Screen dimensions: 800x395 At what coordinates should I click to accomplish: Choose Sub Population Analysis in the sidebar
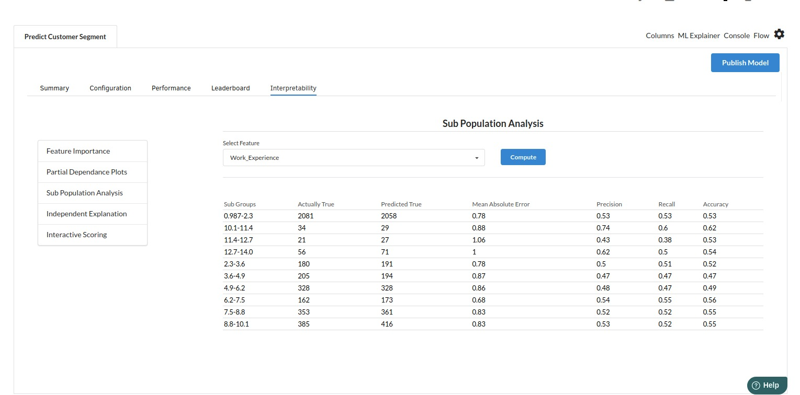[85, 193]
